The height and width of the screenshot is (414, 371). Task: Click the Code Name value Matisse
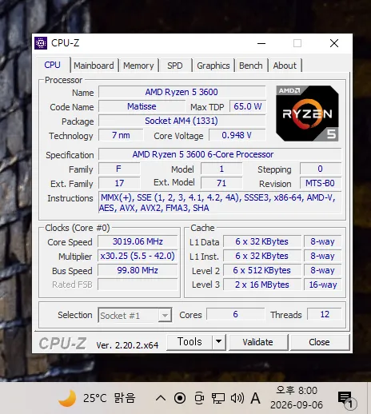tap(142, 106)
